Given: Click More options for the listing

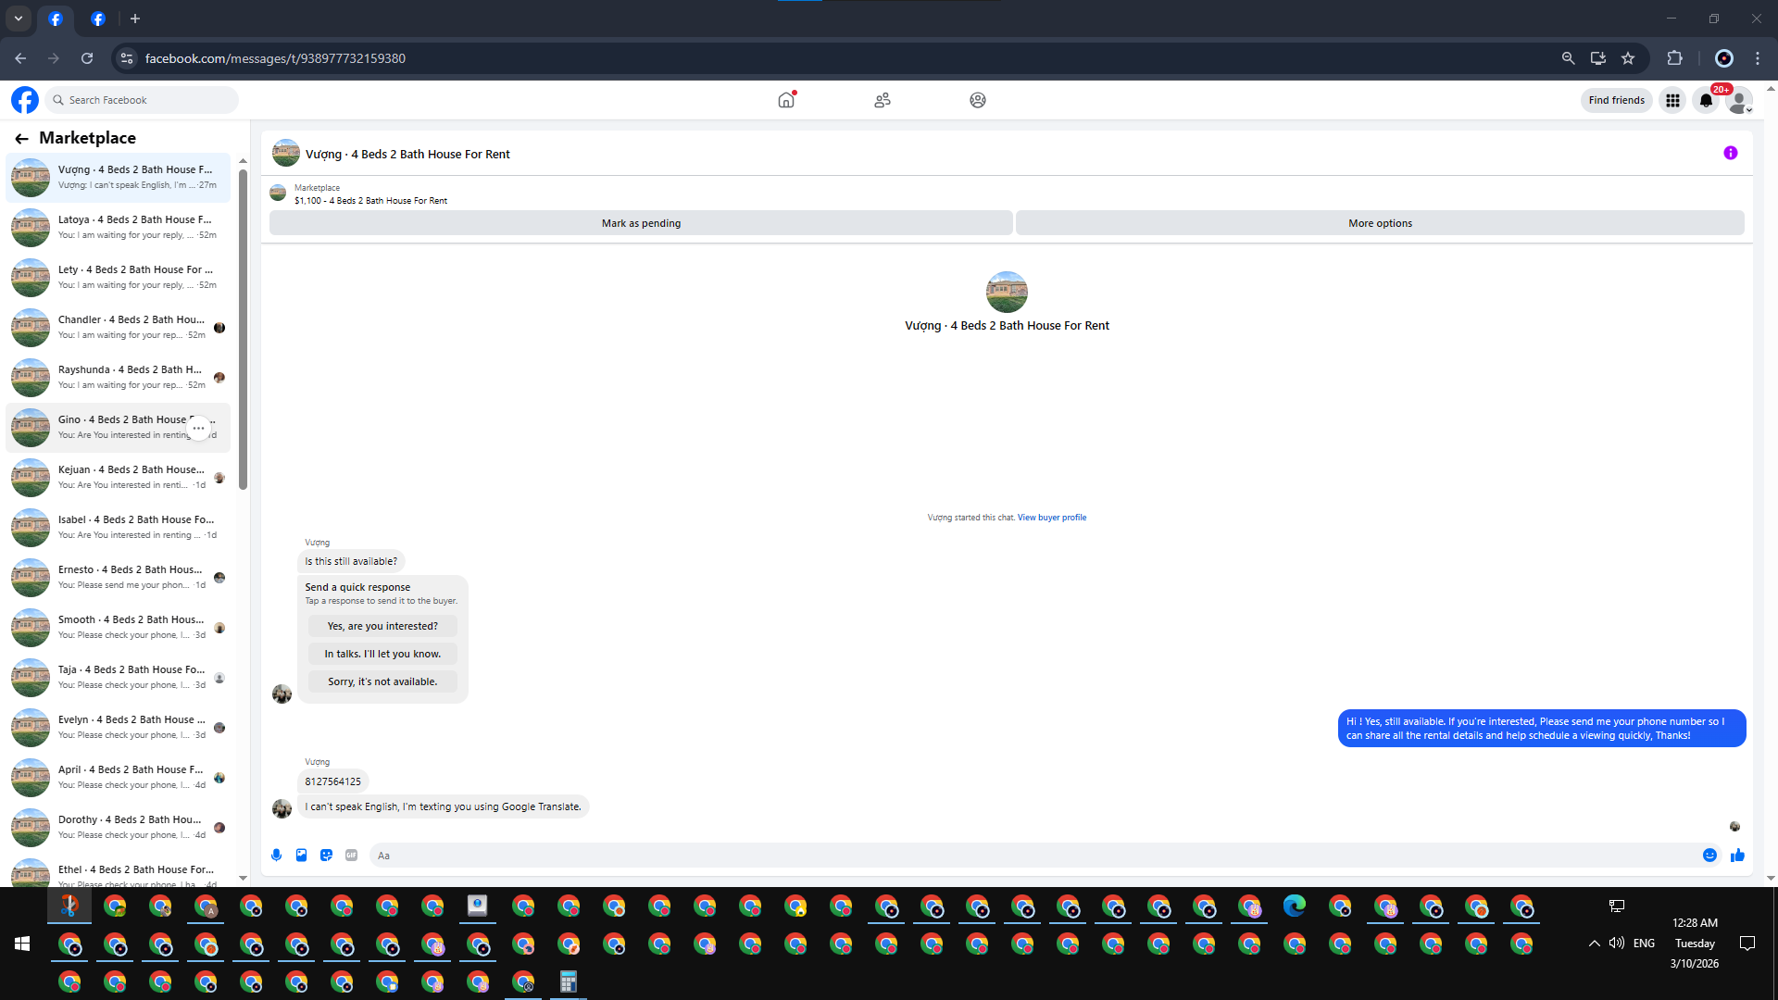Looking at the screenshot, I should click(x=1380, y=223).
